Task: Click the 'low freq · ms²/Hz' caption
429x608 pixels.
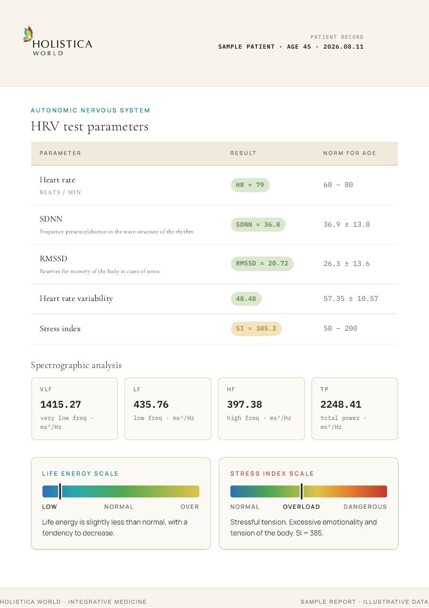Action: (x=164, y=418)
